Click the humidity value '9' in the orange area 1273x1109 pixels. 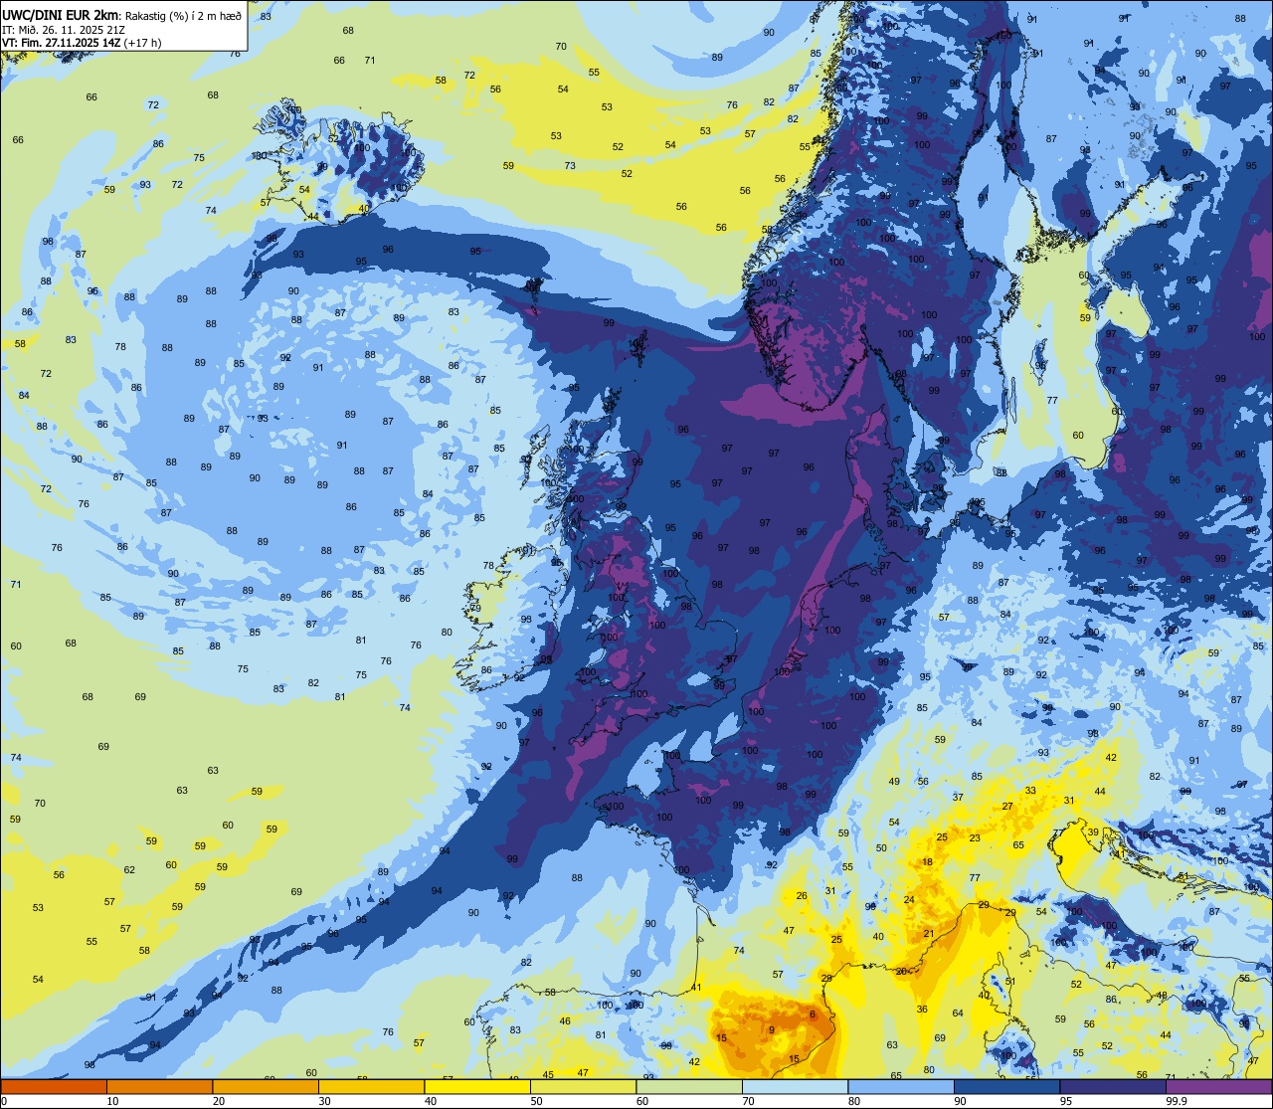pyautogui.click(x=771, y=1029)
